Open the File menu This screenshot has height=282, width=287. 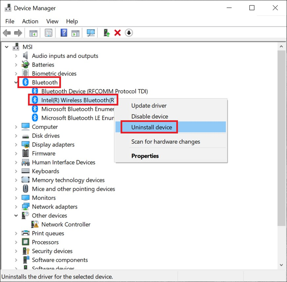(10, 21)
